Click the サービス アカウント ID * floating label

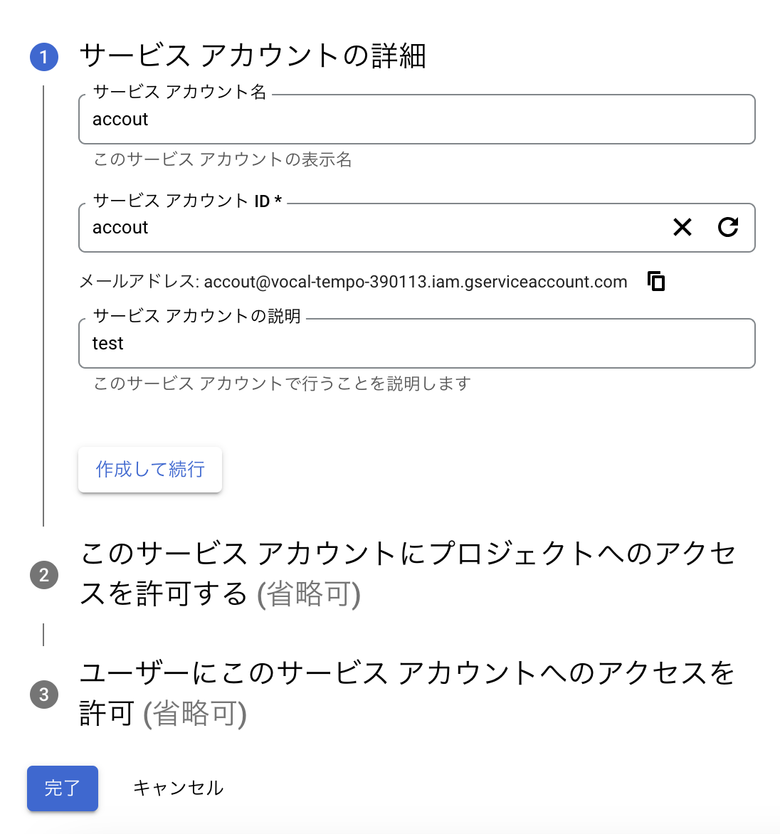188,201
